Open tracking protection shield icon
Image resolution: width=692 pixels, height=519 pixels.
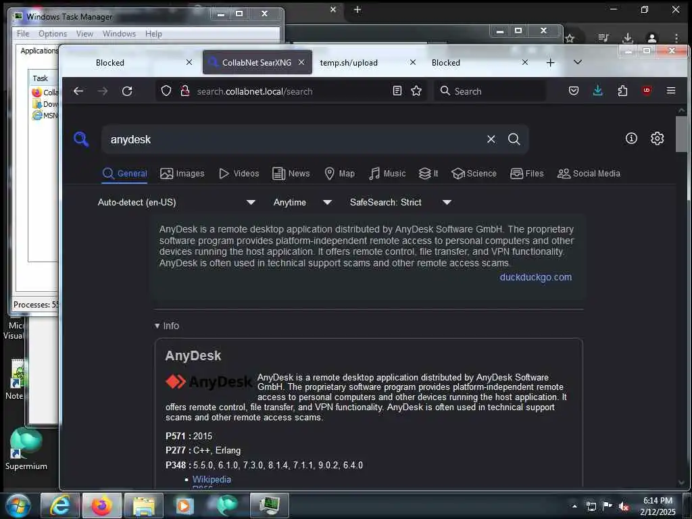click(166, 91)
